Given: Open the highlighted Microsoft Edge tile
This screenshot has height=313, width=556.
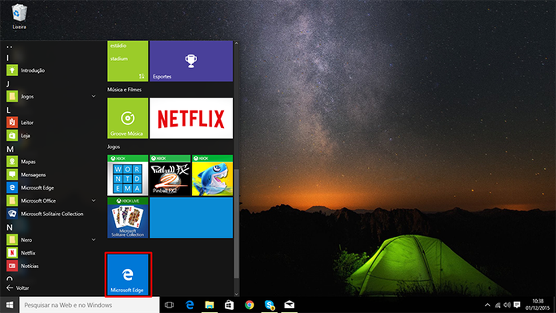Looking at the screenshot, I should point(128,275).
